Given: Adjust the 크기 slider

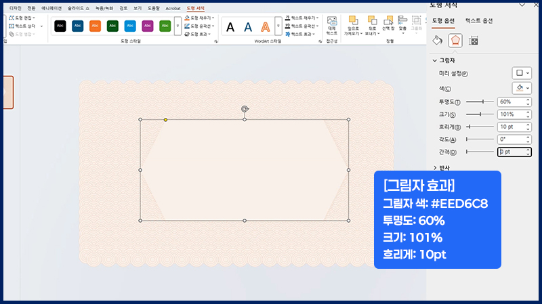Looking at the screenshot, I should coord(480,114).
